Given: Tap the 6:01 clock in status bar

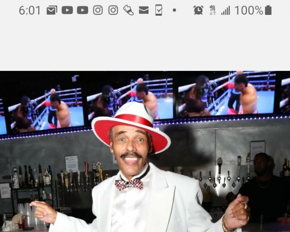Looking at the screenshot, I should (29, 10).
